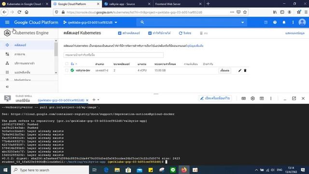
Task: Open the Firefox library icon
Action: coord(275,12)
